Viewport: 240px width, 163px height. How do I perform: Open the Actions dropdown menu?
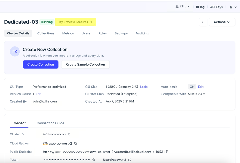click(222, 22)
